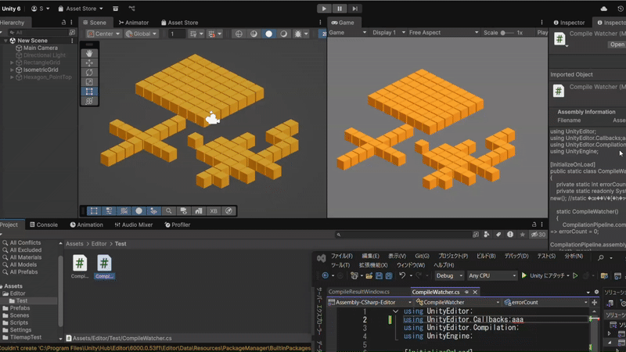This screenshot has width=626, height=352.
Task: Expand the IsometricGrid hierarchy item
Action: coord(12,70)
